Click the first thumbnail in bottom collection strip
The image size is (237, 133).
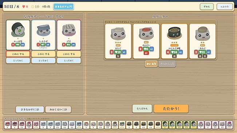pos(8,125)
